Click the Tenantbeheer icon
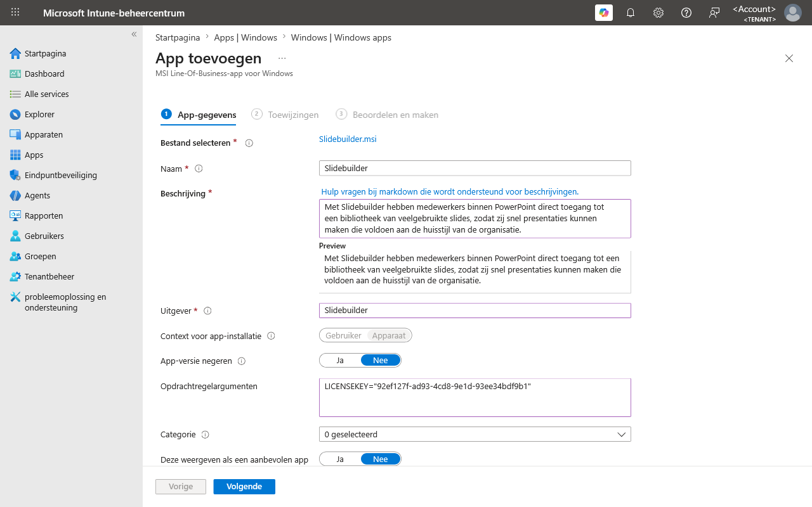The height and width of the screenshot is (507, 812). (x=15, y=276)
